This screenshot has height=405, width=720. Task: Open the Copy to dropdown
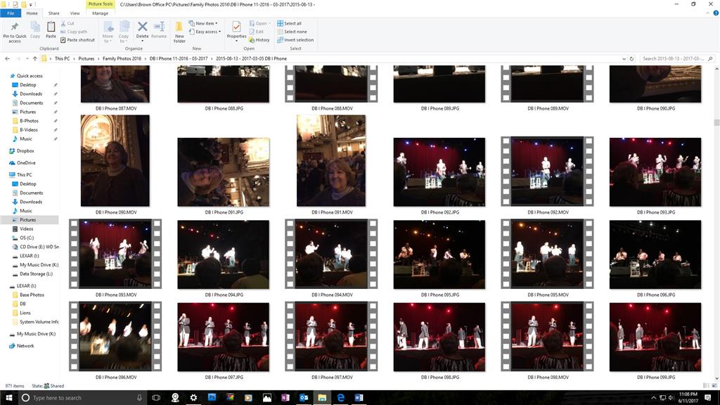(x=124, y=32)
